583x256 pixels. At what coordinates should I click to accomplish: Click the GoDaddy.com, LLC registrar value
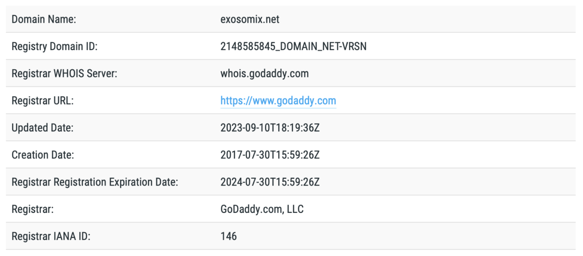(262, 210)
